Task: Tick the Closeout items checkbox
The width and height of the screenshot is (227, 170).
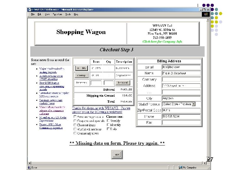Action: click(x=75, y=125)
